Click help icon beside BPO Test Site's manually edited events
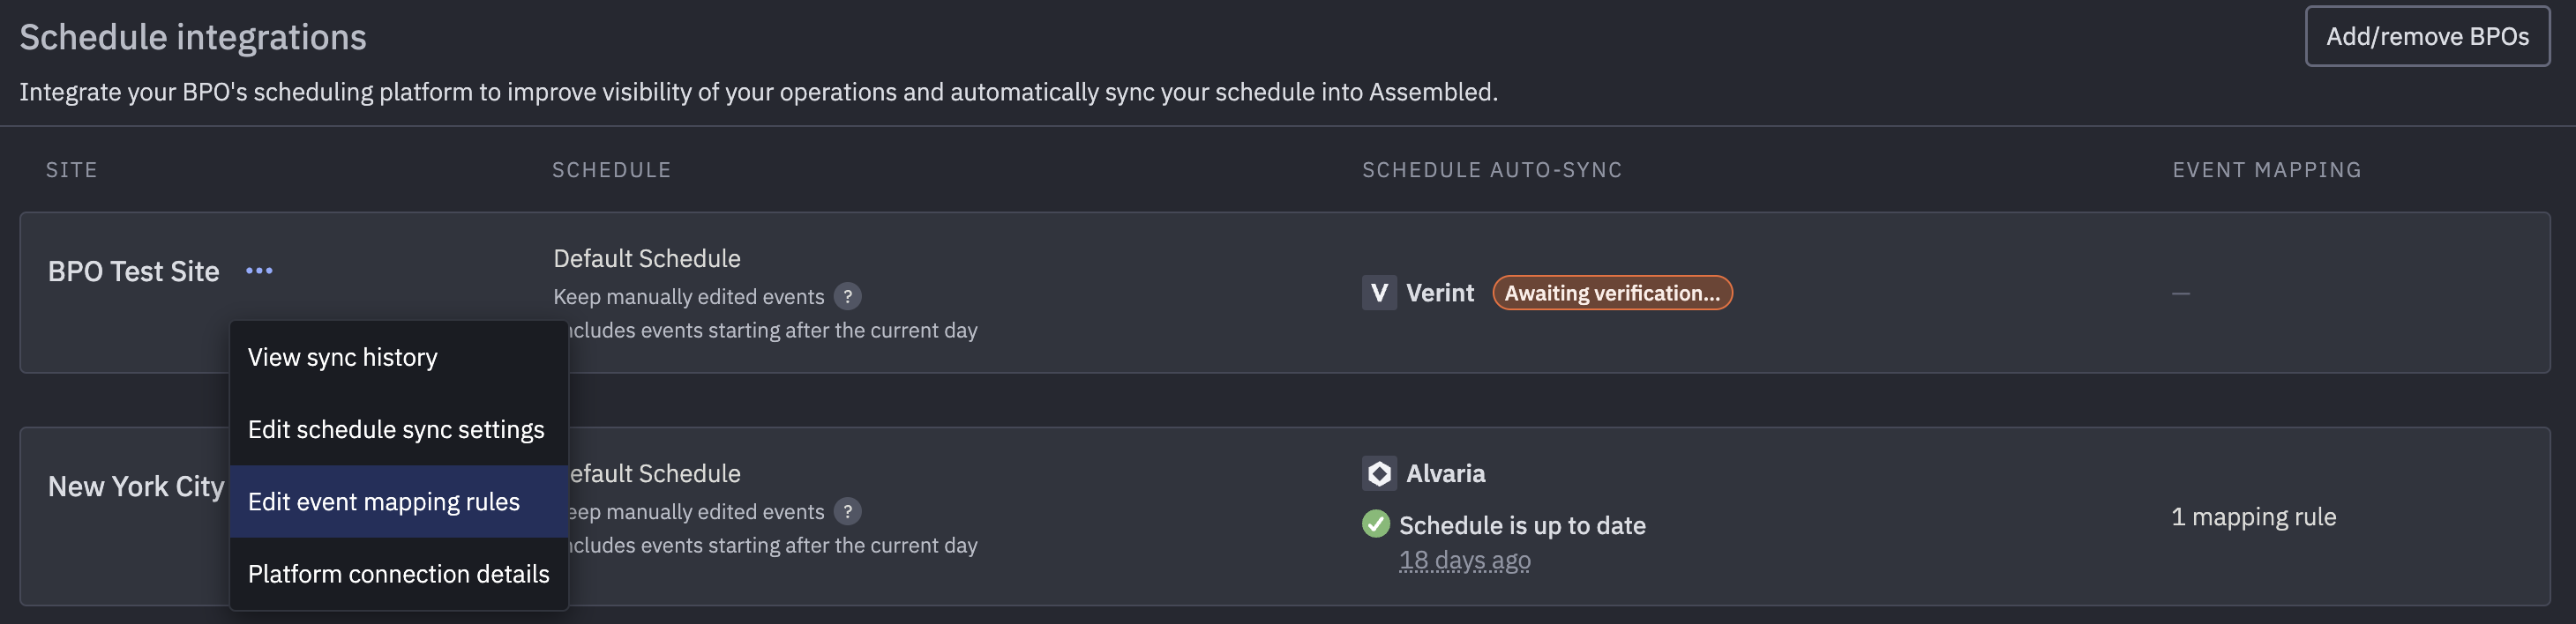Image resolution: width=2576 pixels, height=624 pixels. point(847,296)
